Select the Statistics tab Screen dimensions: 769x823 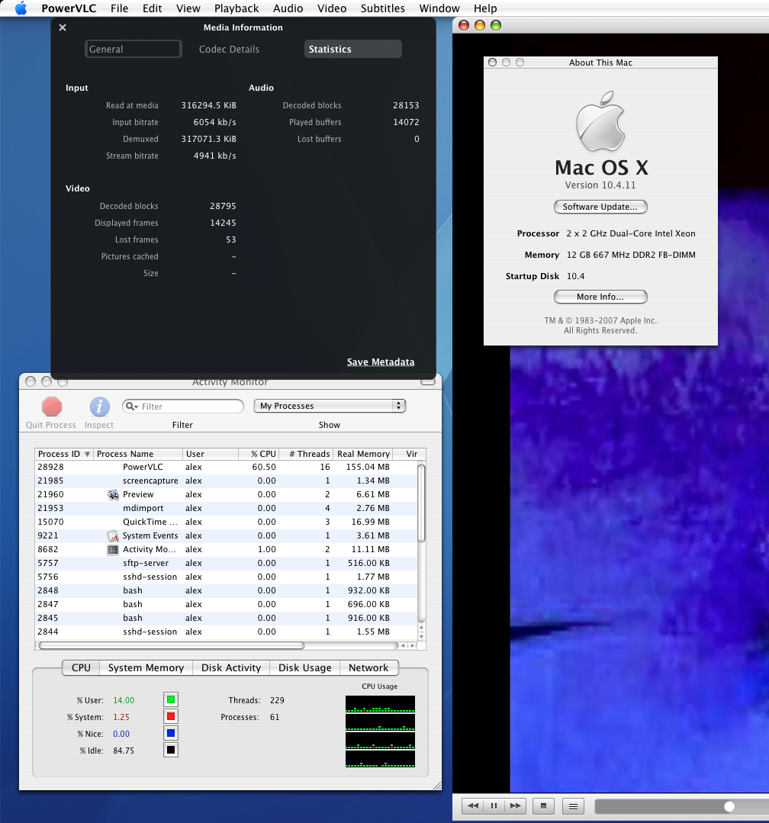pyautogui.click(x=352, y=49)
